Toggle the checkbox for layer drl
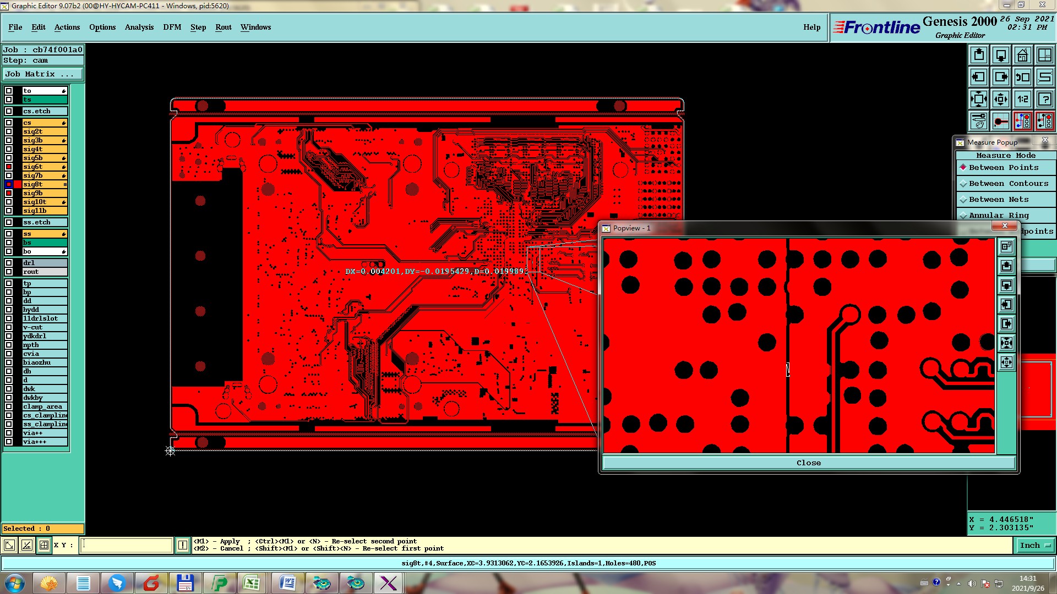The height and width of the screenshot is (594, 1057). point(9,263)
